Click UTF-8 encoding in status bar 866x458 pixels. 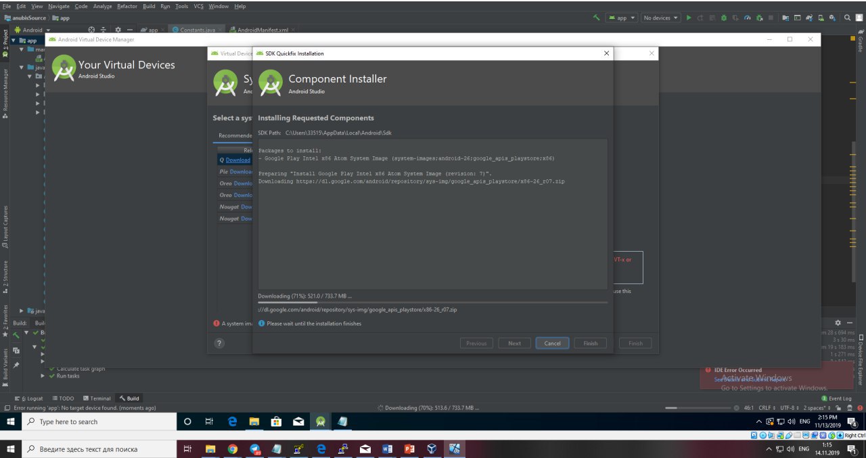(789, 408)
